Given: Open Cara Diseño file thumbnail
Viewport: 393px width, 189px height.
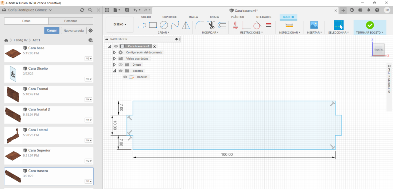Looking at the screenshot, I should [13, 74].
